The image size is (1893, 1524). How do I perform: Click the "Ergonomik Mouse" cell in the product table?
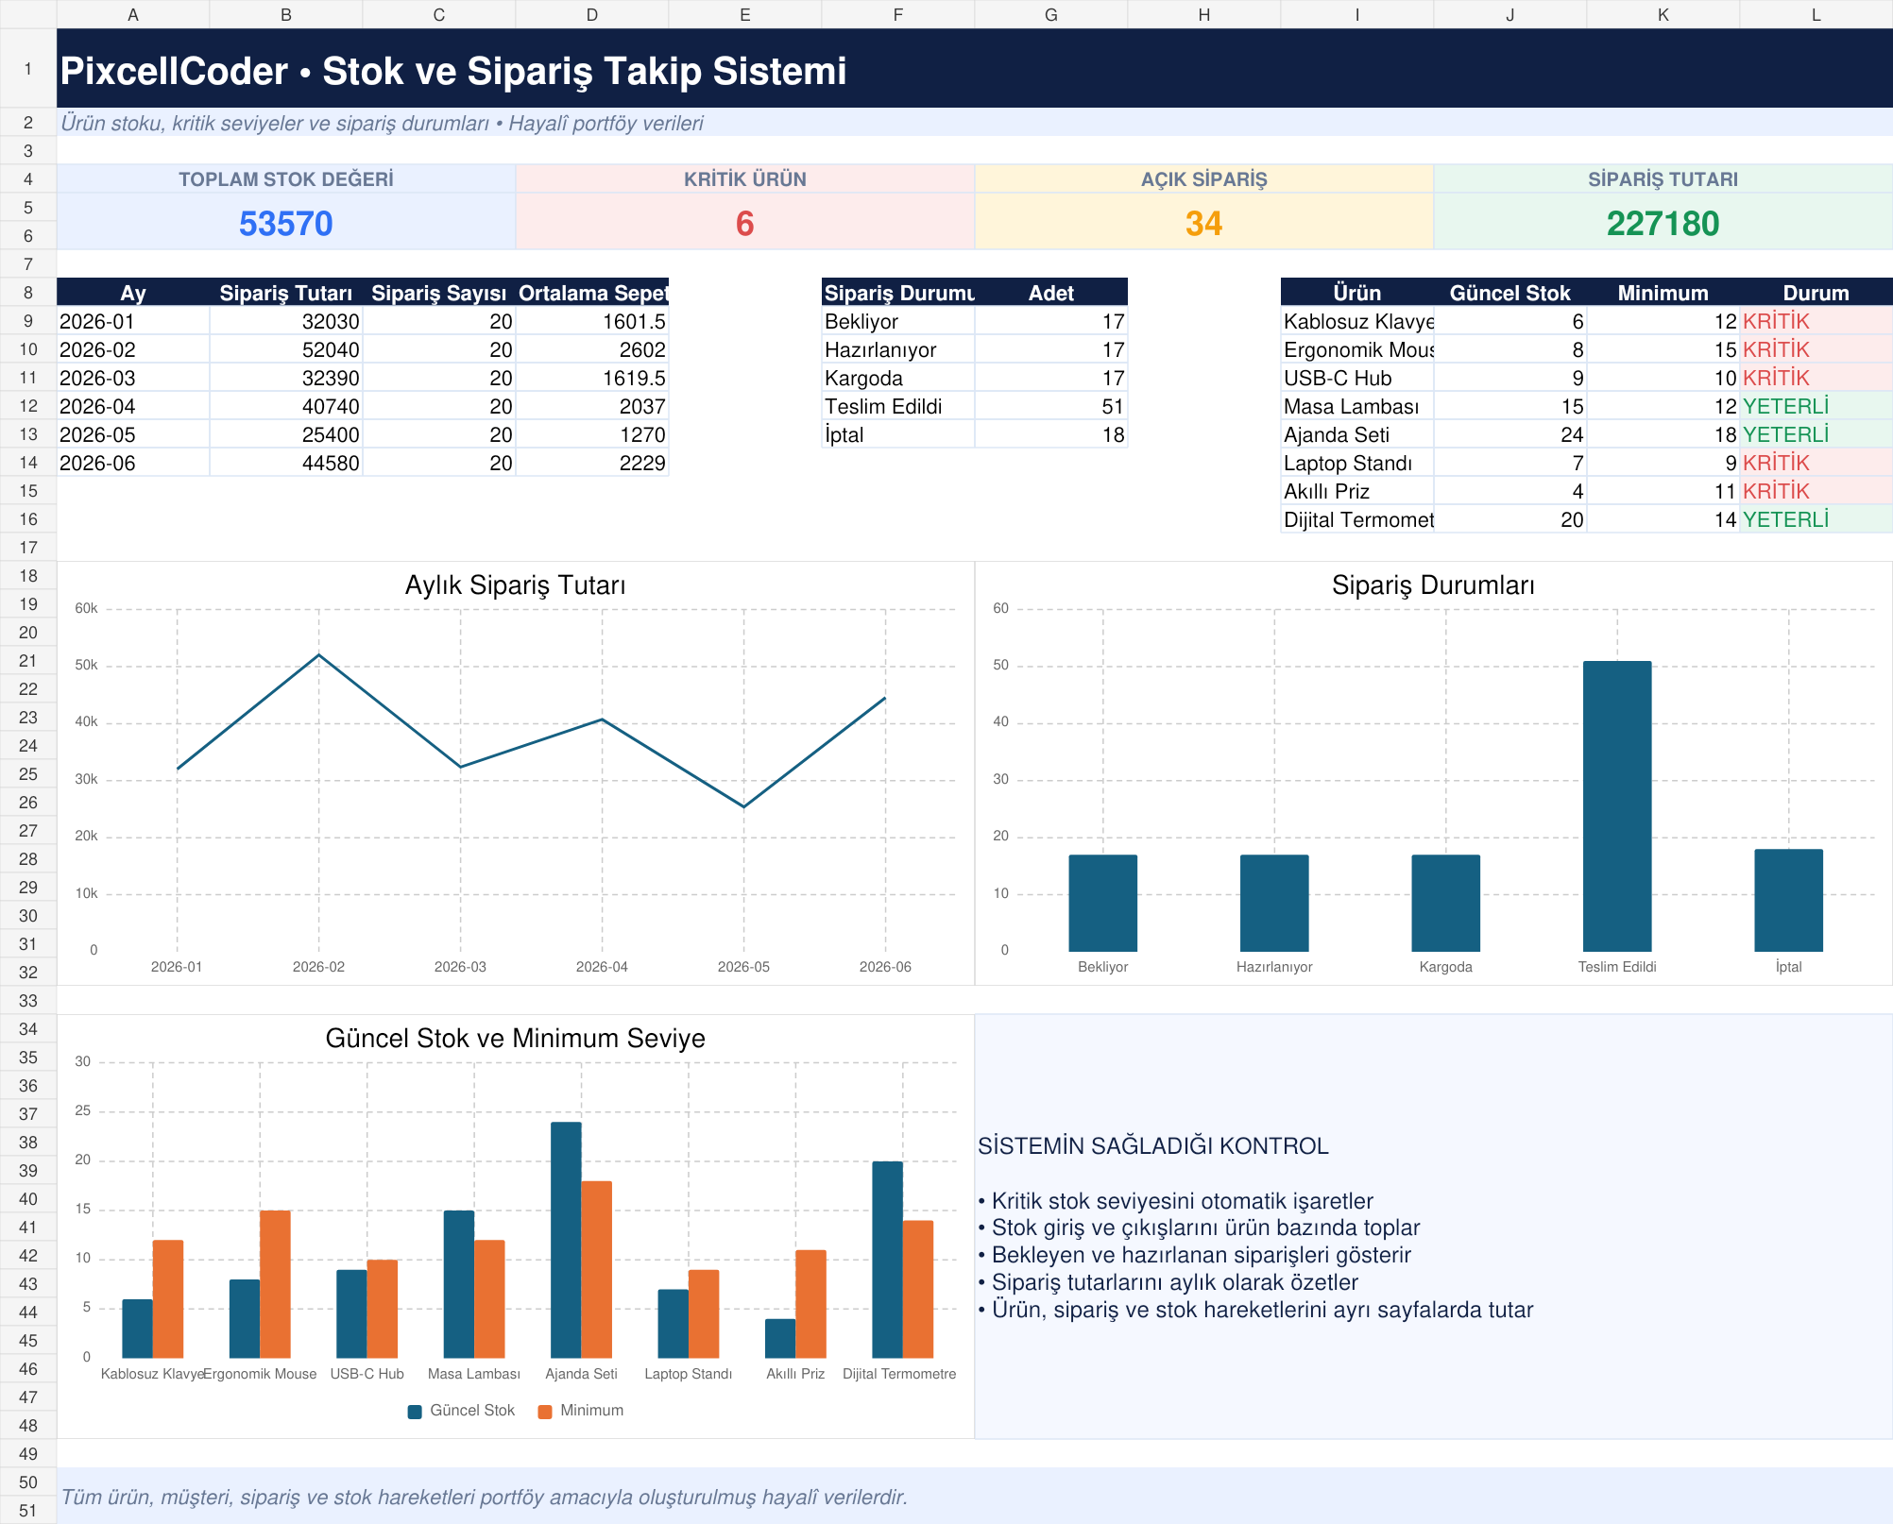[x=1357, y=349]
